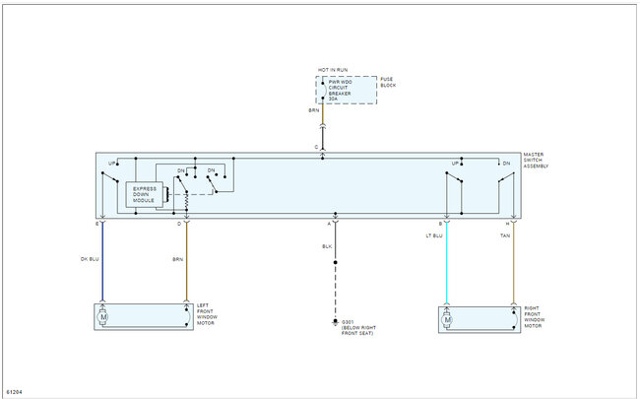Click the 'UP' label at the master switch left side
Screen dimensions: 640x399
pos(111,164)
